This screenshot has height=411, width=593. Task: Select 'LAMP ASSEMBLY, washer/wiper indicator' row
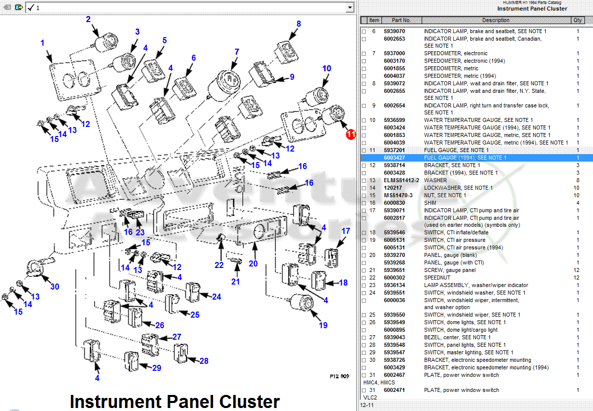click(x=476, y=285)
